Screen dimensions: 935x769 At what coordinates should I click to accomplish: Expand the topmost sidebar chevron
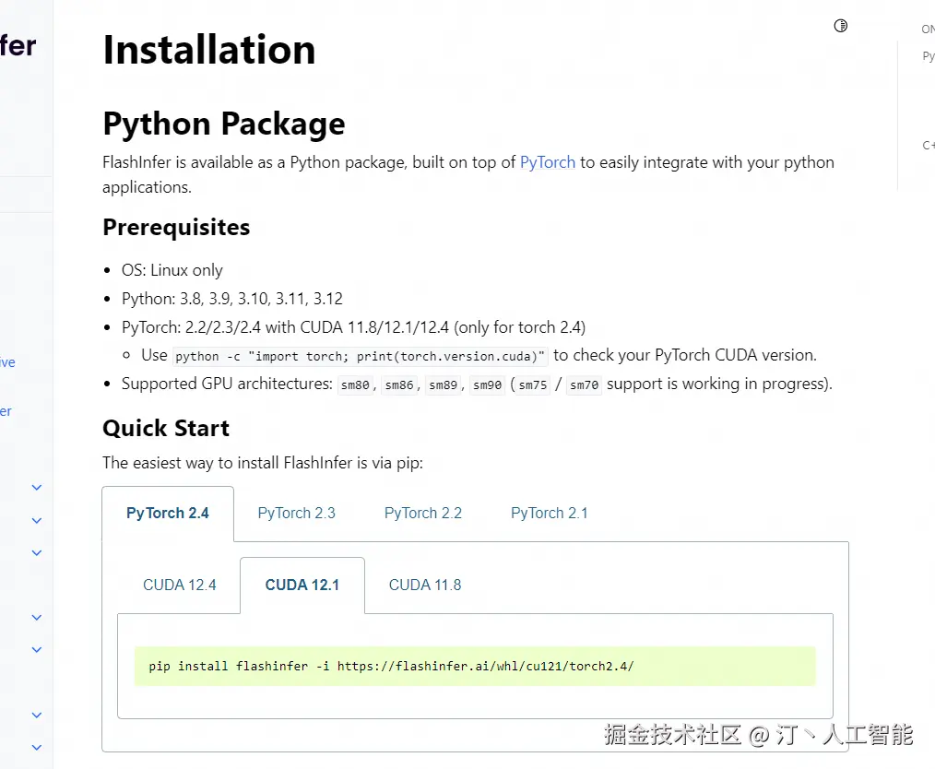[x=37, y=487]
